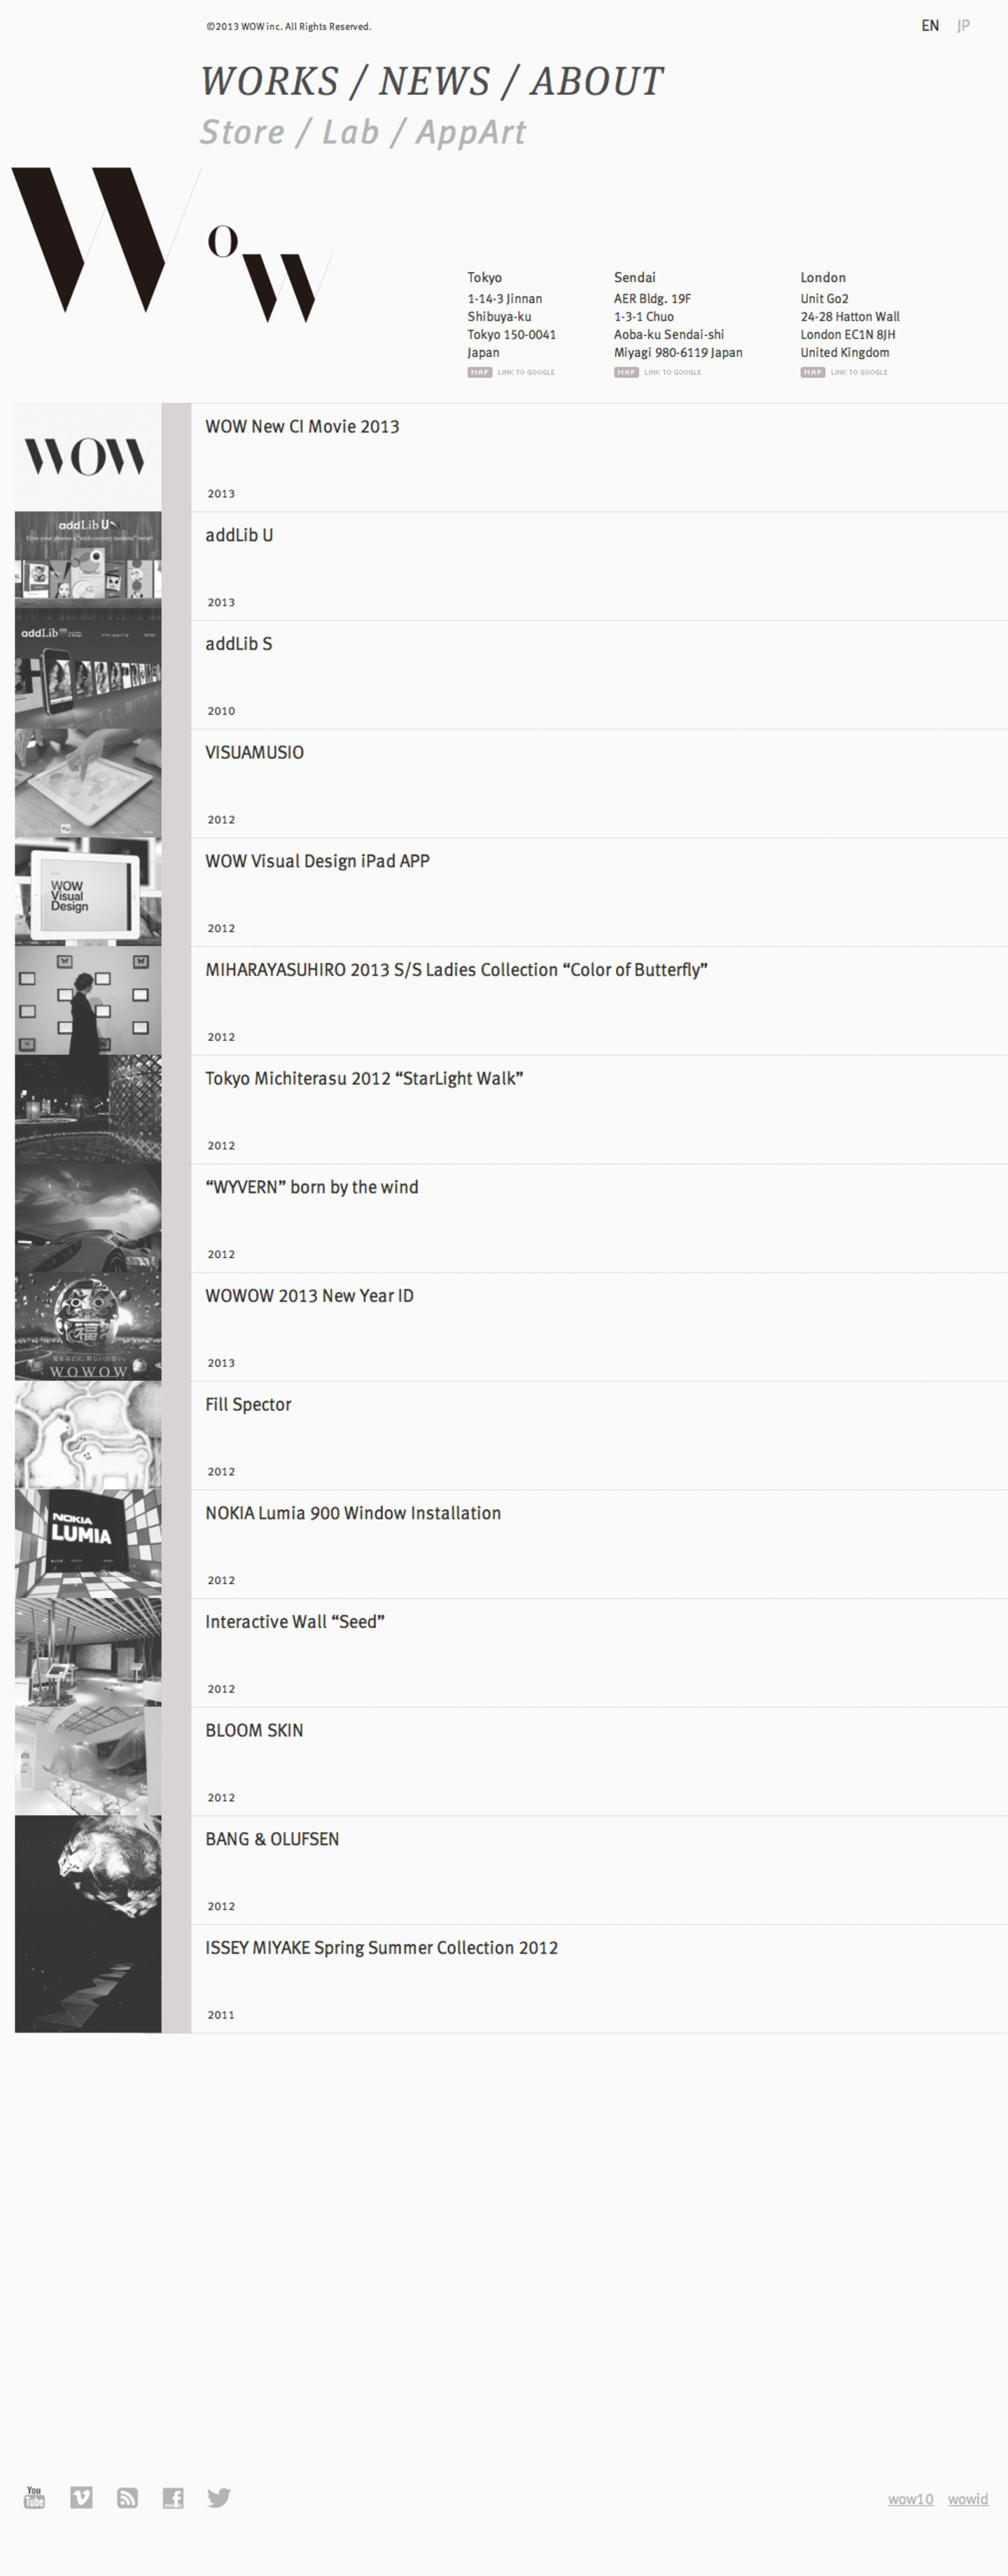Select the addLib U thumbnail image
This screenshot has height=2576, width=1008.
click(x=88, y=566)
